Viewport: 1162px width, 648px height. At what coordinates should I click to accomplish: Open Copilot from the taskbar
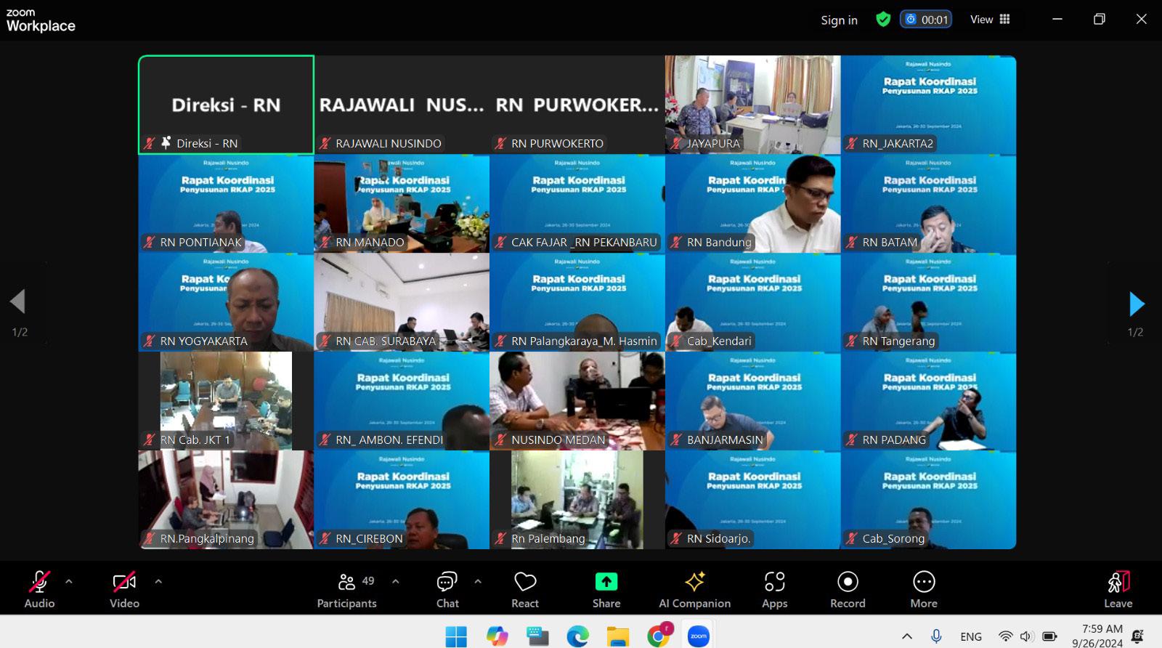497,636
